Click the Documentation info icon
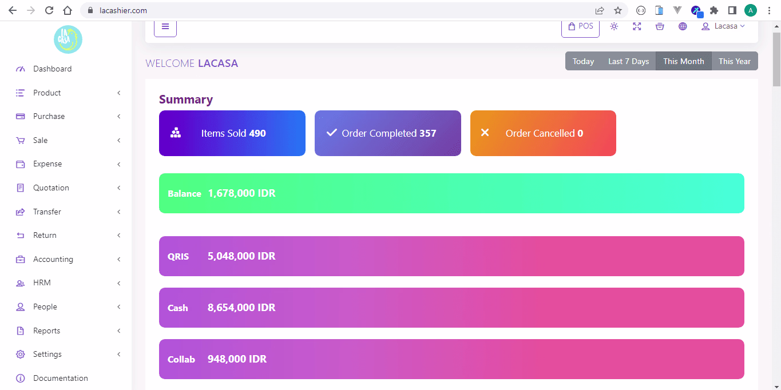 pos(21,379)
